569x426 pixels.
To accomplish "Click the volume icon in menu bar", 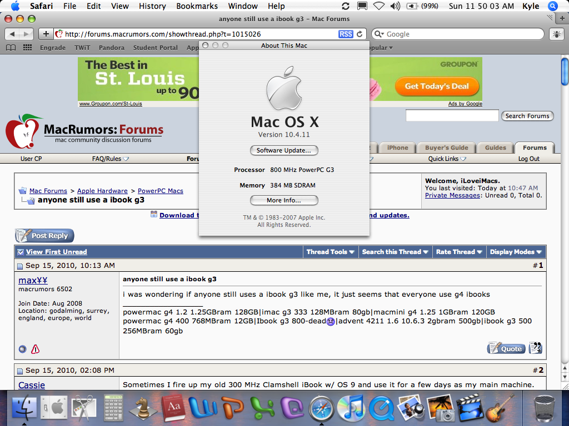I will (x=395, y=6).
